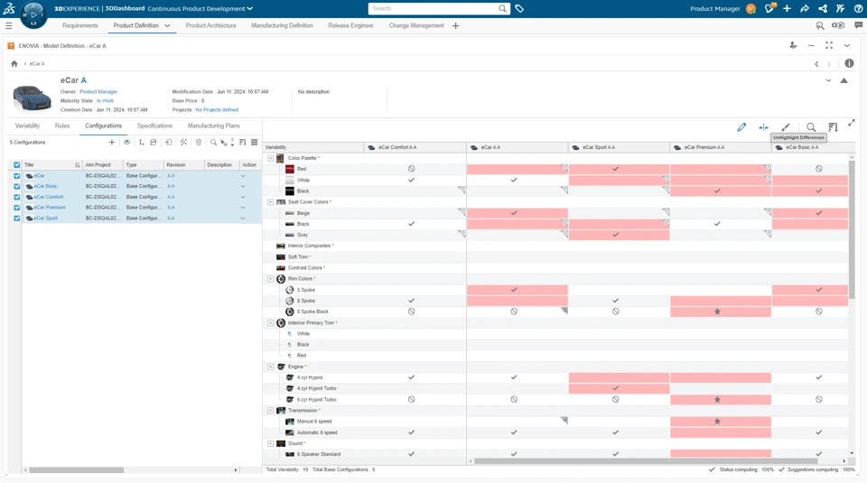Open the Action dropdown for eCar Basic row
Viewport: 867px width, 483px height.
click(243, 186)
